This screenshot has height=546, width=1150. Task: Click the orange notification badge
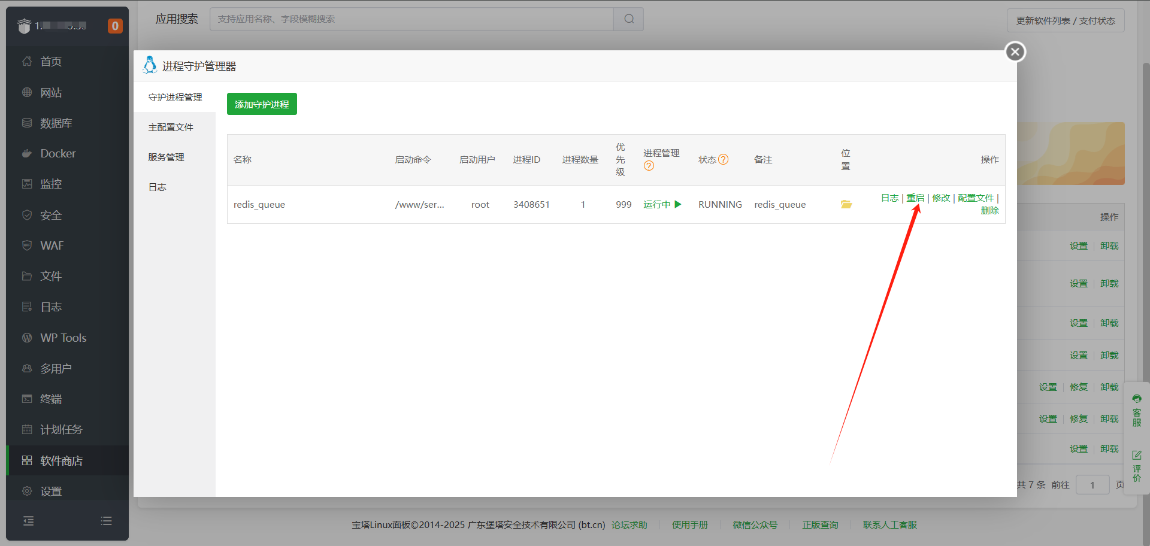click(x=115, y=26)
